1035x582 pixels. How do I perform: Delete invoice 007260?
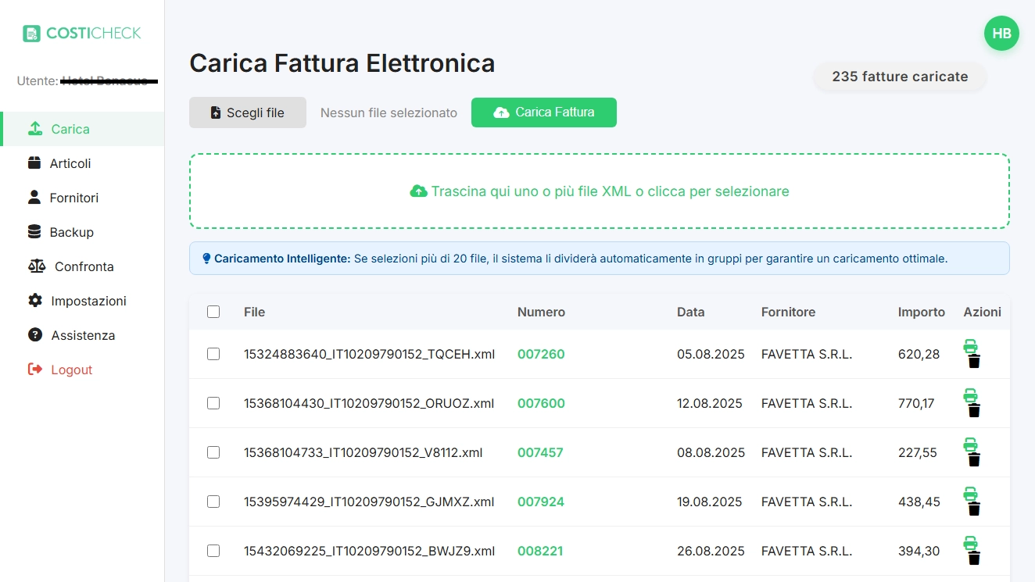pos(974,361)
